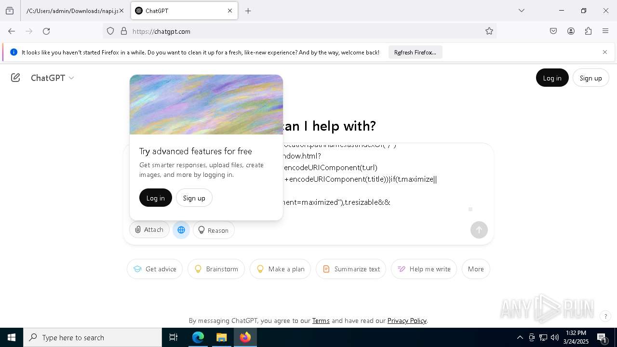Close the ChatGPT browser tab
Screen dimensions: 617x347
click(x=230, y=11)
